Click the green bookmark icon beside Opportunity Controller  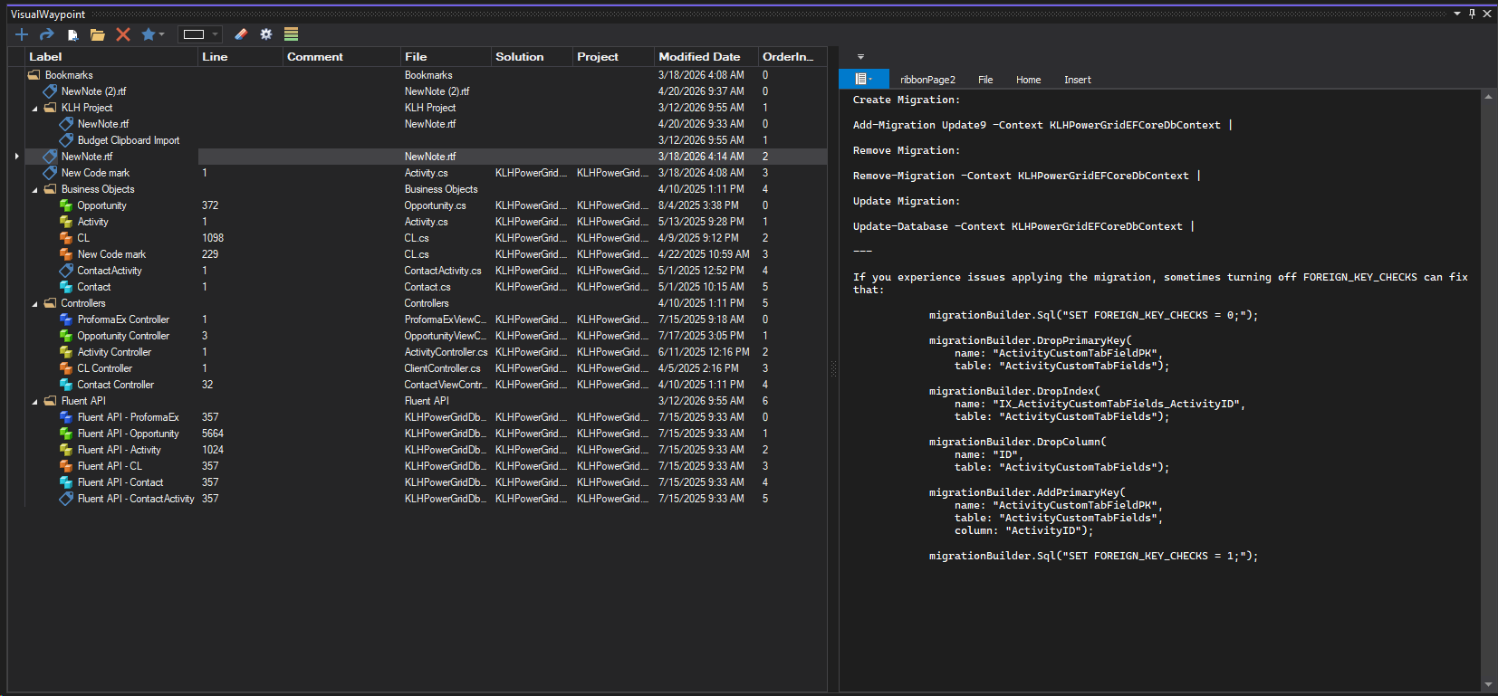66,336
